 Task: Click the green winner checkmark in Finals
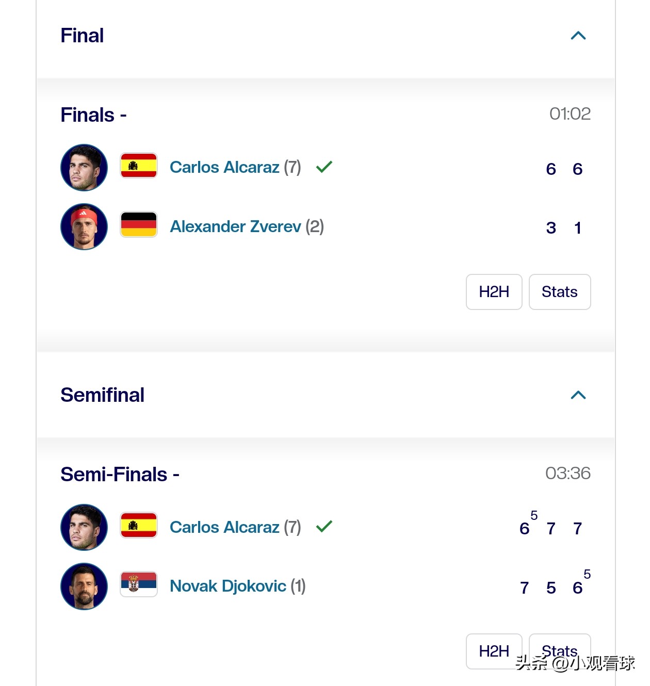324,167
